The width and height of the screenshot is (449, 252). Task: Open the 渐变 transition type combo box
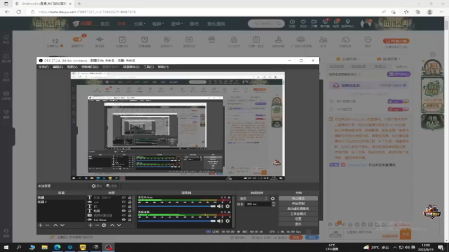coord(253,198)
